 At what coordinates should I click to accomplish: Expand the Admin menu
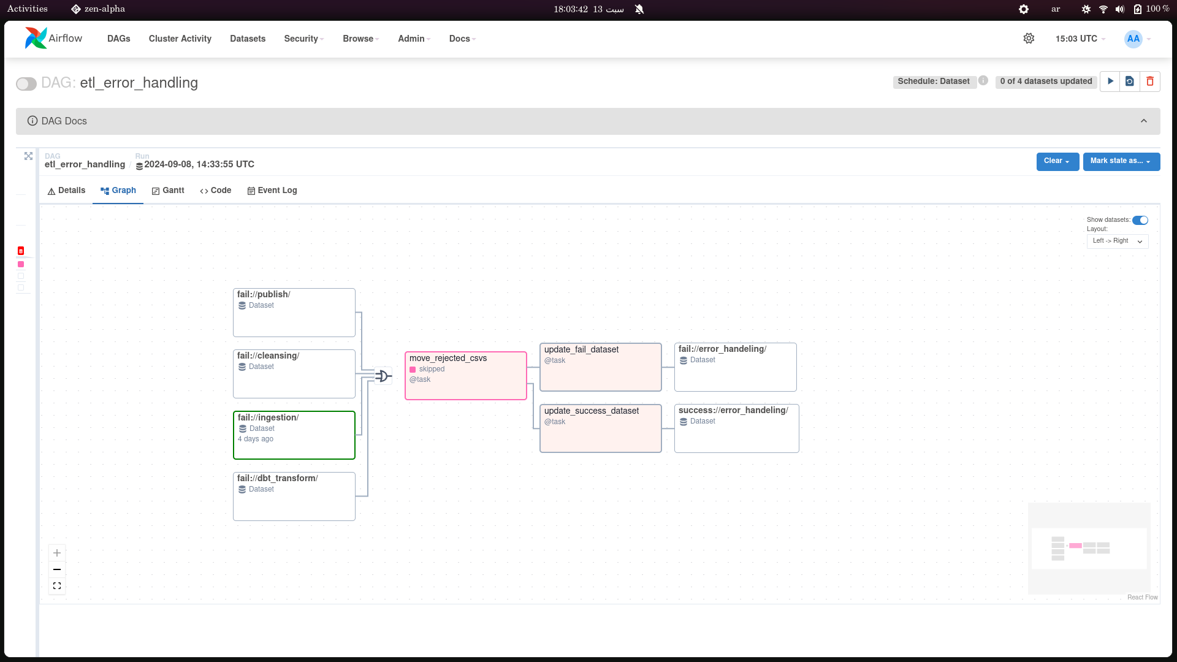click(x=414, y=39)
